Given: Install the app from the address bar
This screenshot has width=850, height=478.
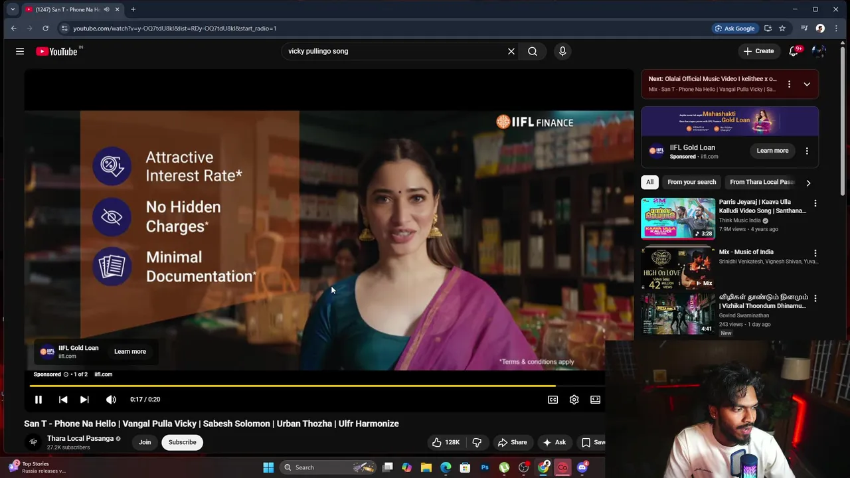Looking at the screenshot, I should tap(768, 29).
